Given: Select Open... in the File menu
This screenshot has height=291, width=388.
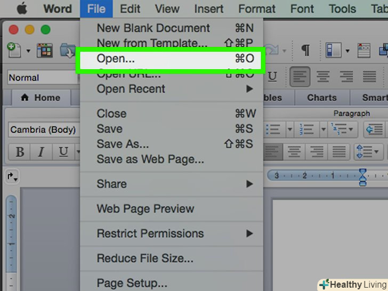Looking at the screenshot, I should coord(171,59).
